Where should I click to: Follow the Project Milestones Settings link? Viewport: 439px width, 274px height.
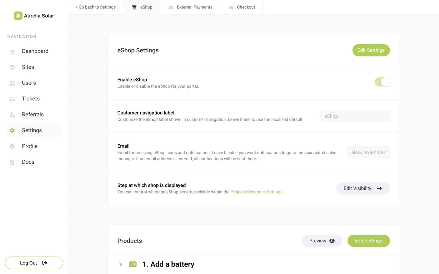click(x=257, y=192)
